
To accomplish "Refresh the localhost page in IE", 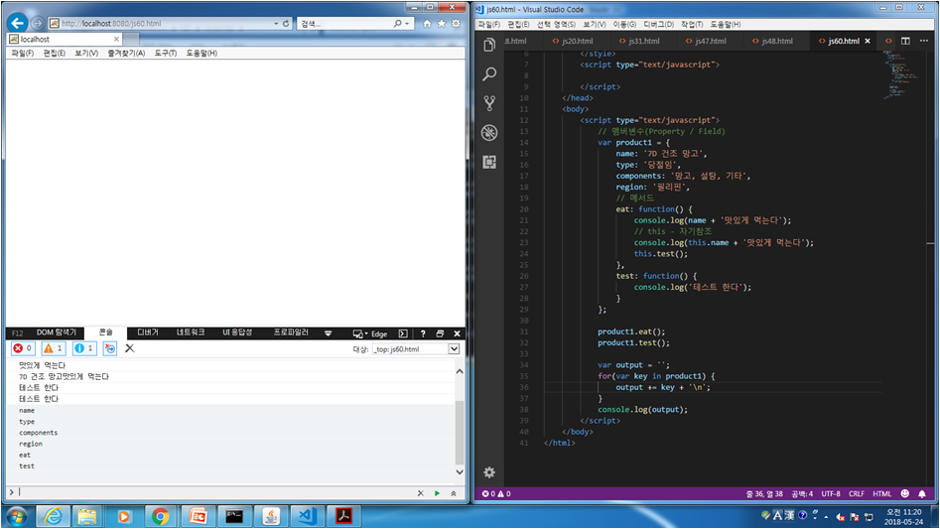I will tap(286, 24).
